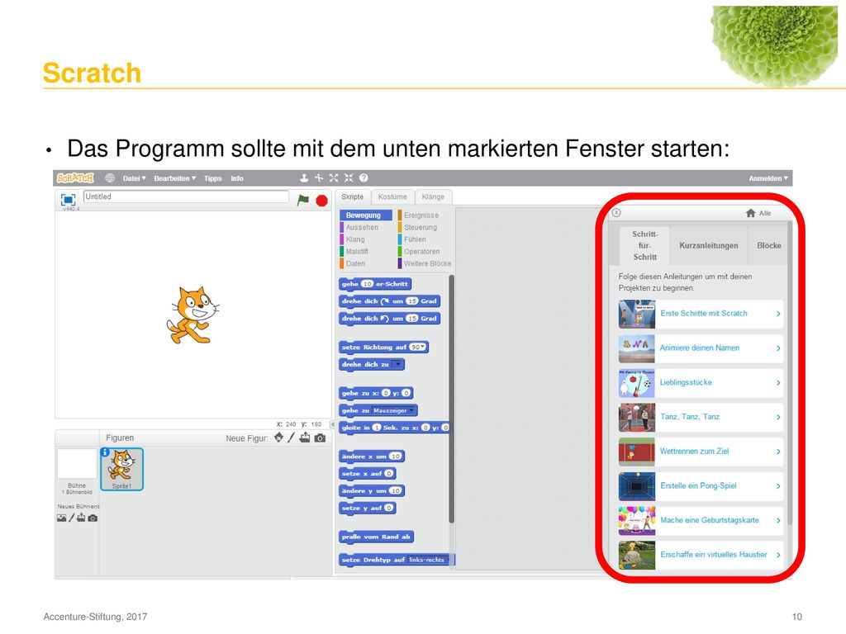
Task: Open the dropdown in drehe dich zu block
Action: (397, 364)
